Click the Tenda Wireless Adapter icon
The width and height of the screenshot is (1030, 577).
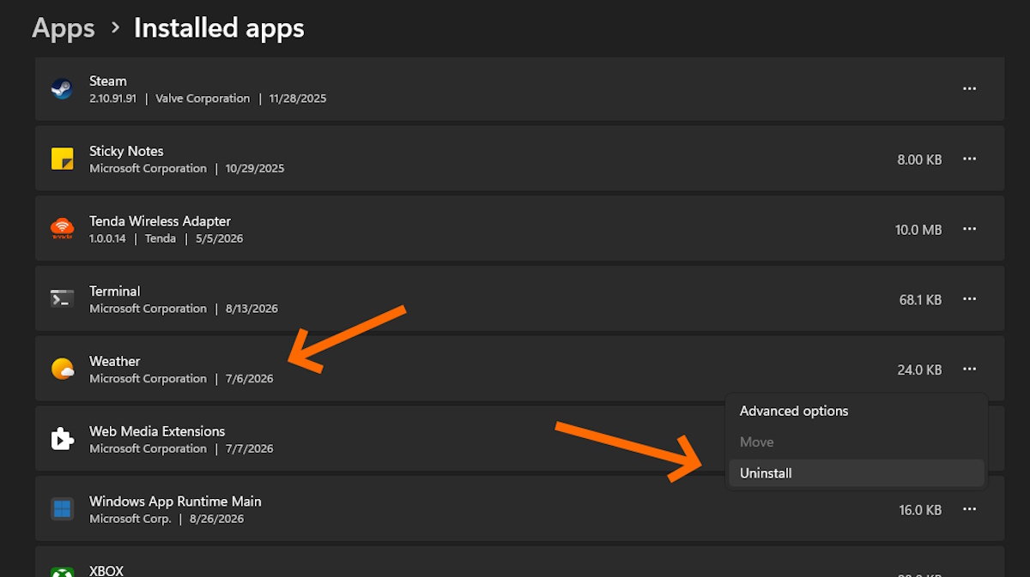62,229
